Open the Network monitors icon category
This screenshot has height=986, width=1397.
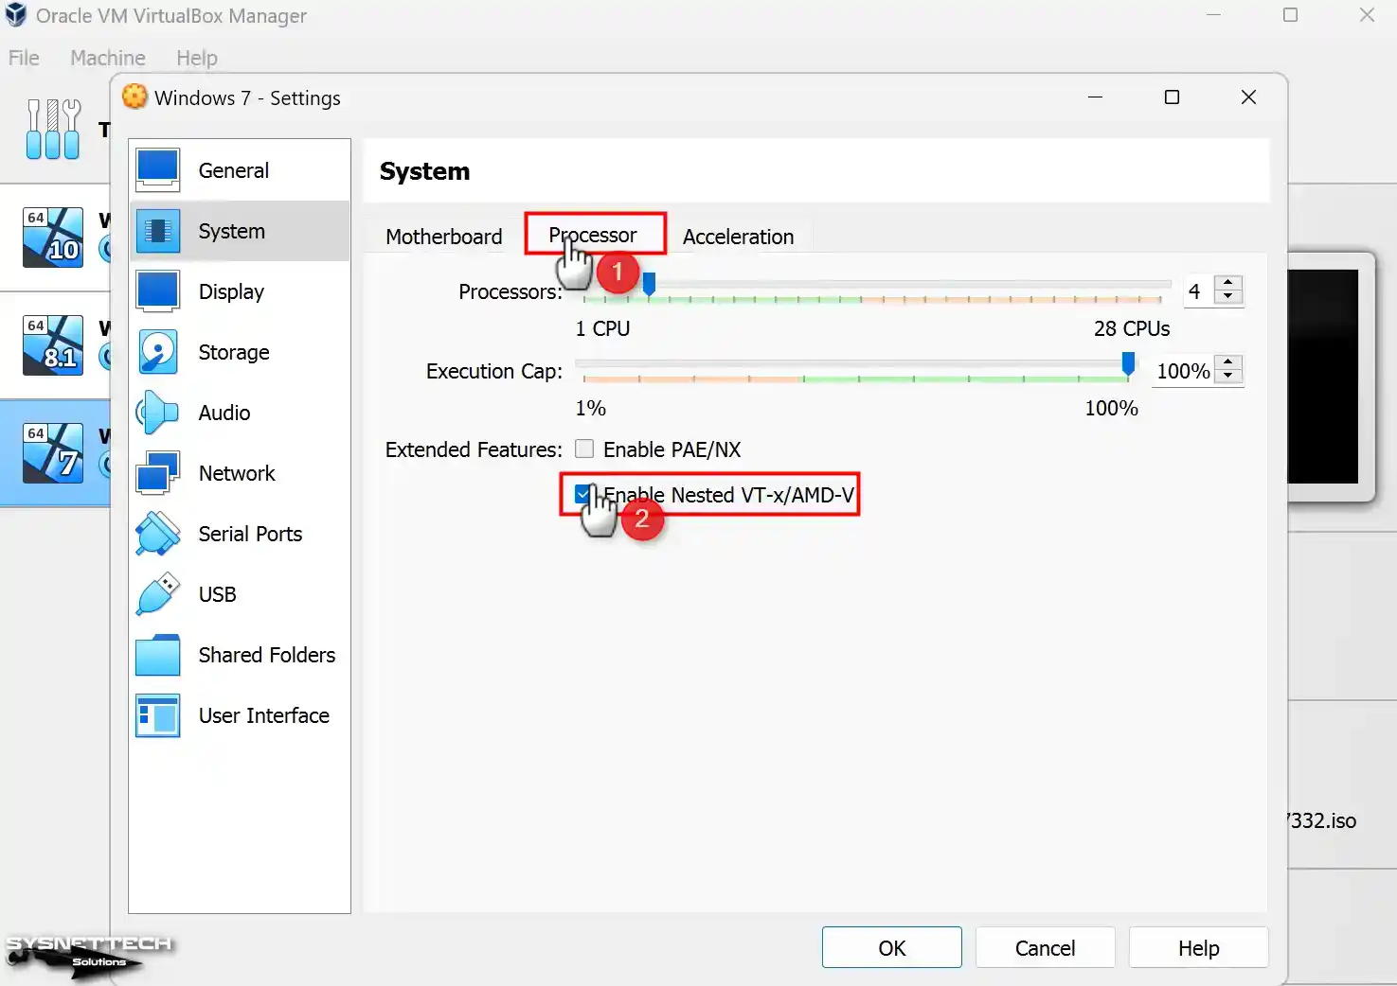[158, 473]
